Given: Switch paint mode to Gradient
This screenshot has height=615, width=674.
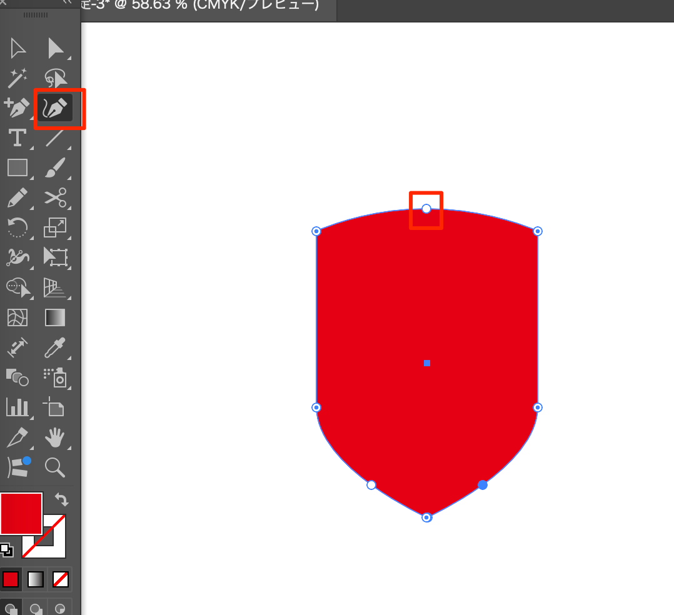Looking at the screenshot, I should 36,579.
